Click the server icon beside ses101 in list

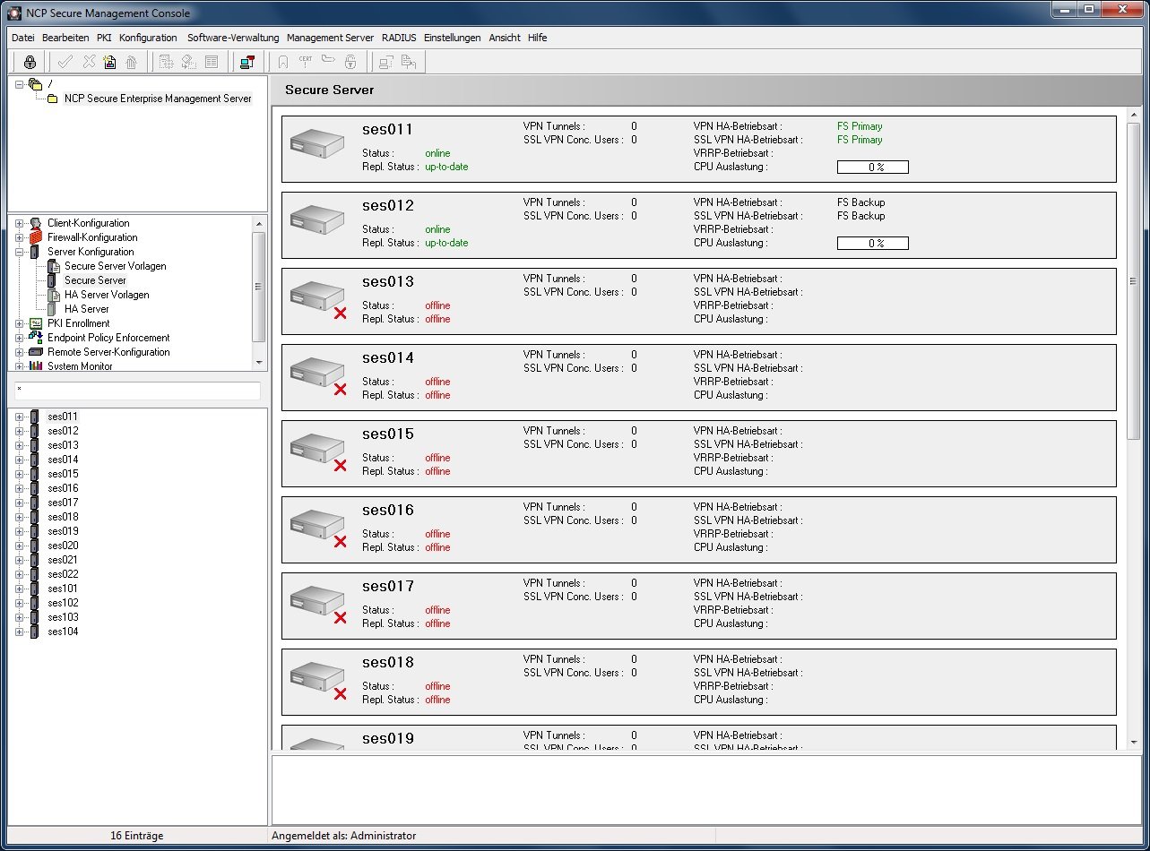pyautogui.click(x=35, y=589)
